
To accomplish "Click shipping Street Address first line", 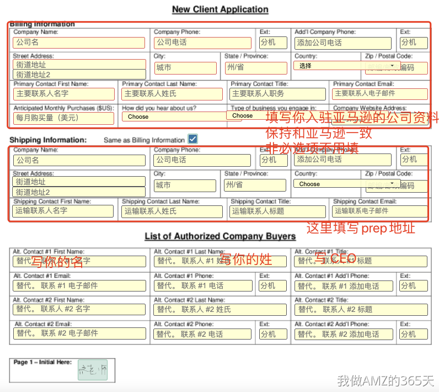I will click(x=79, y=182).
